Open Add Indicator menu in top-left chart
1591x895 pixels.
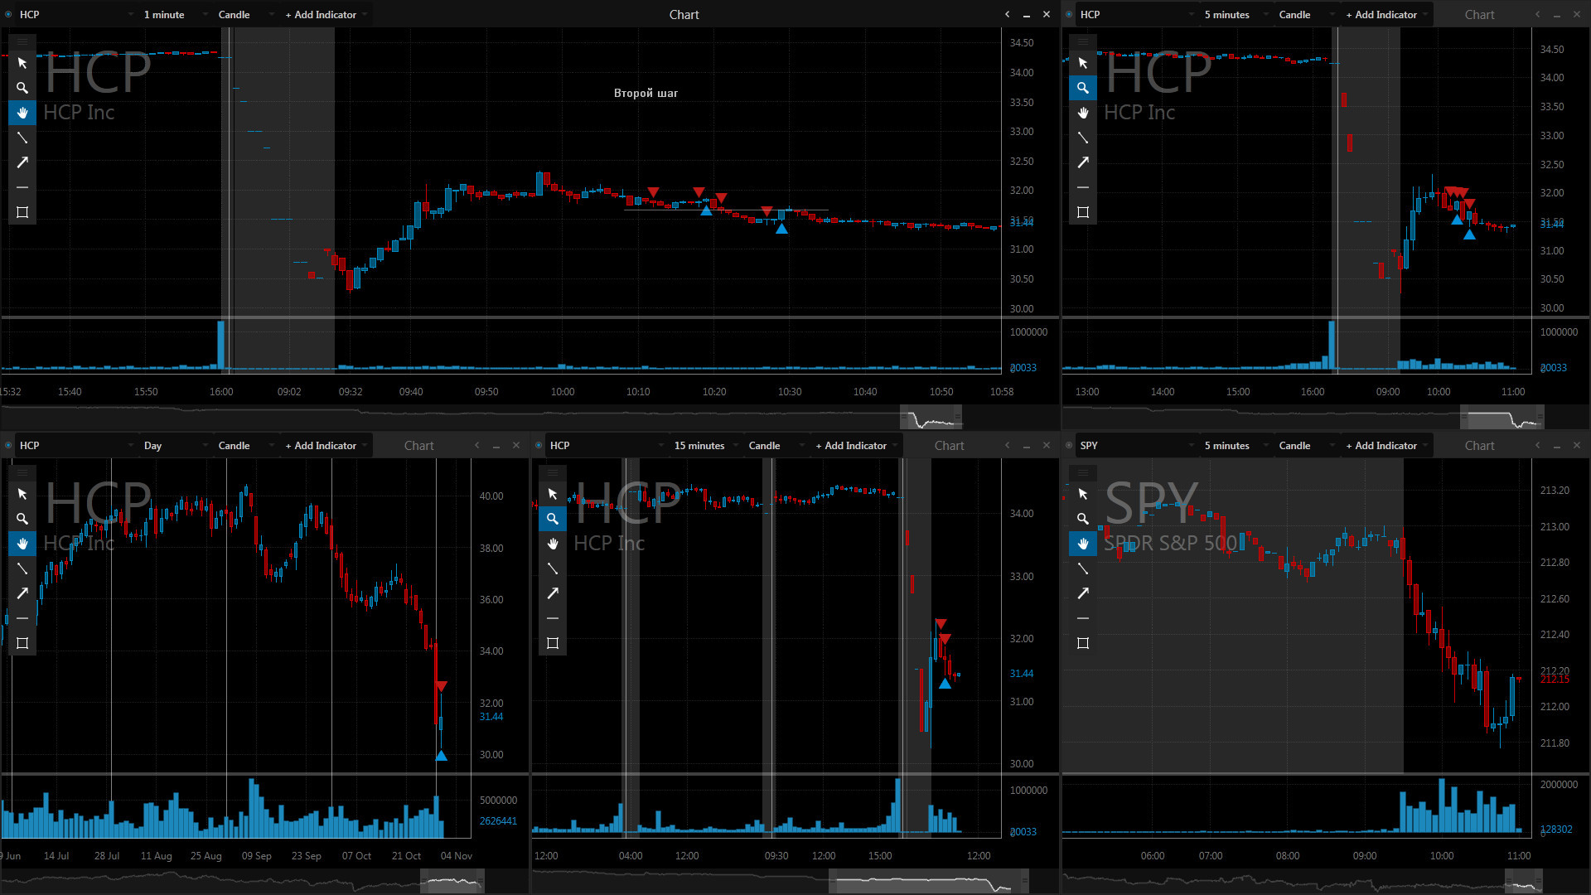[325, 14]
